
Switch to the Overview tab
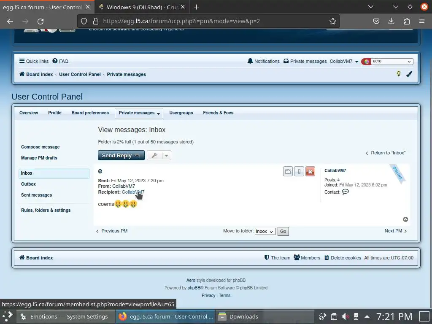click(x=29, y=113)
